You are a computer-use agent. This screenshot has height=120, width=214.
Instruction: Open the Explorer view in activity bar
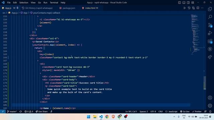(210, 9)
